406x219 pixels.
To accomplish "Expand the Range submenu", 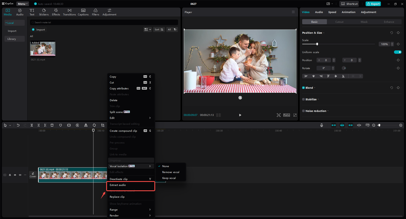I will [131, 210].
